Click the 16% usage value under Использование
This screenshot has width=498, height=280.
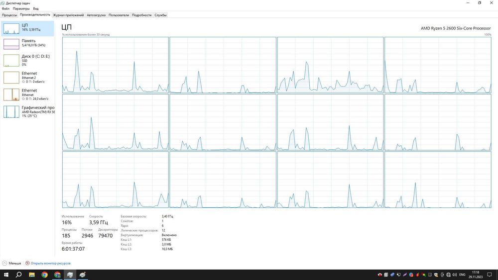tap(67, 223)
